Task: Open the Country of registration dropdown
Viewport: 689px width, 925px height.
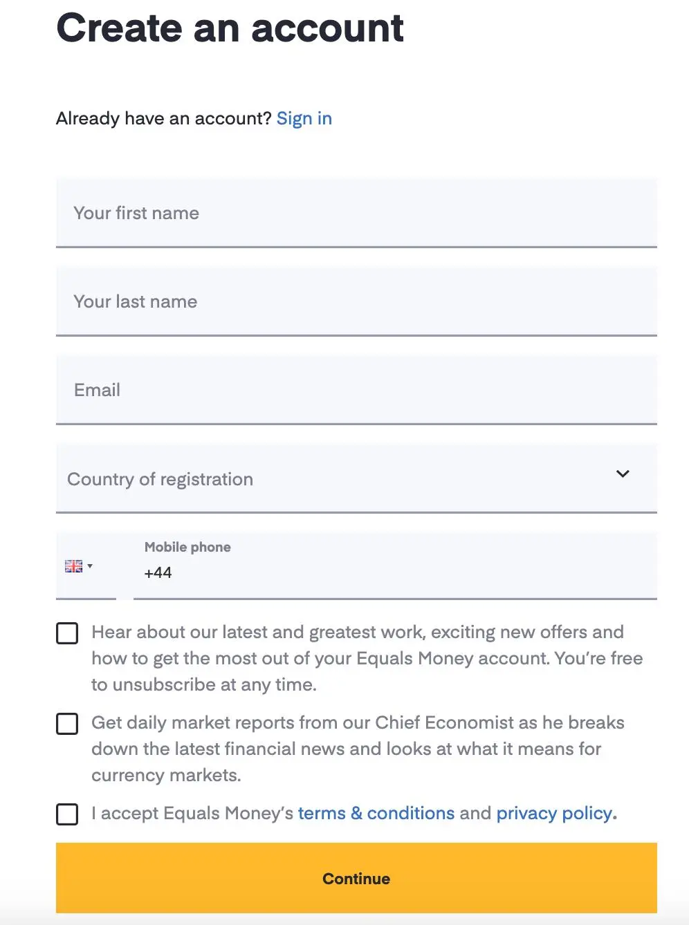Action: [x=356, y=478]
